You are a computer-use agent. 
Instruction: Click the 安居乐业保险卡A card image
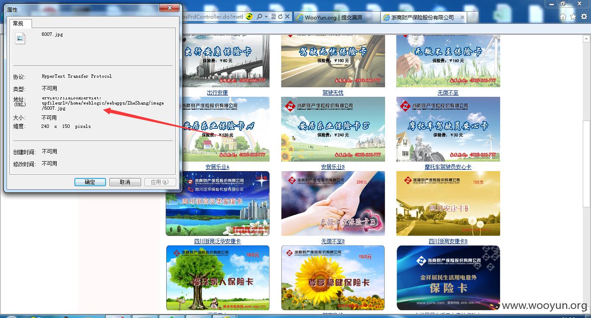(x=225, y=129)
